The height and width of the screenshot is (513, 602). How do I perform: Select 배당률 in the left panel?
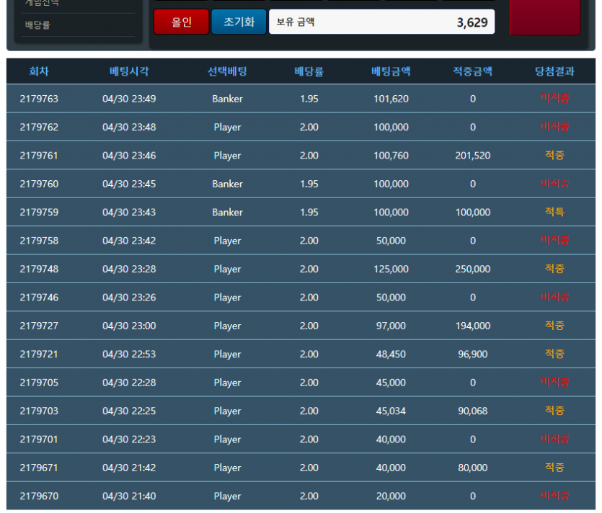38,25
